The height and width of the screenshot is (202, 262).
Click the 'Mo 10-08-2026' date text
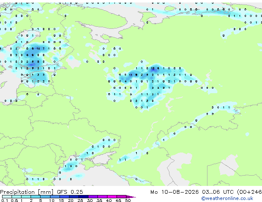click(x=175, y=192)
